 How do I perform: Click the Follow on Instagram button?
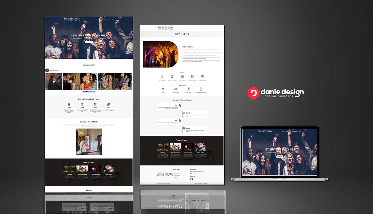tap(91, 91)
